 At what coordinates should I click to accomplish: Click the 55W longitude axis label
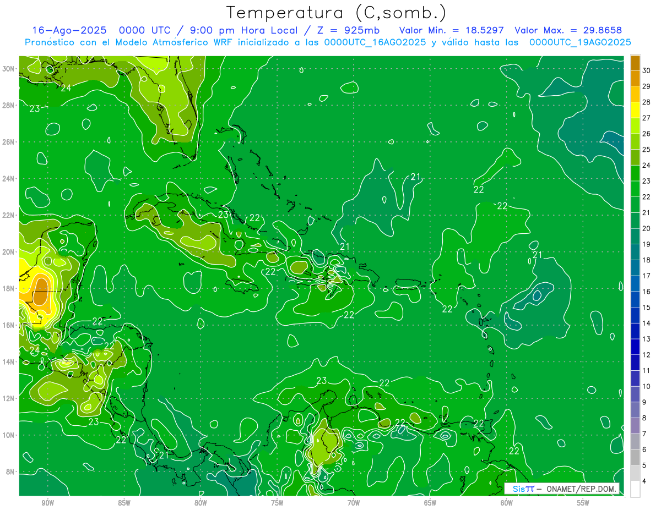pos(583,503)
